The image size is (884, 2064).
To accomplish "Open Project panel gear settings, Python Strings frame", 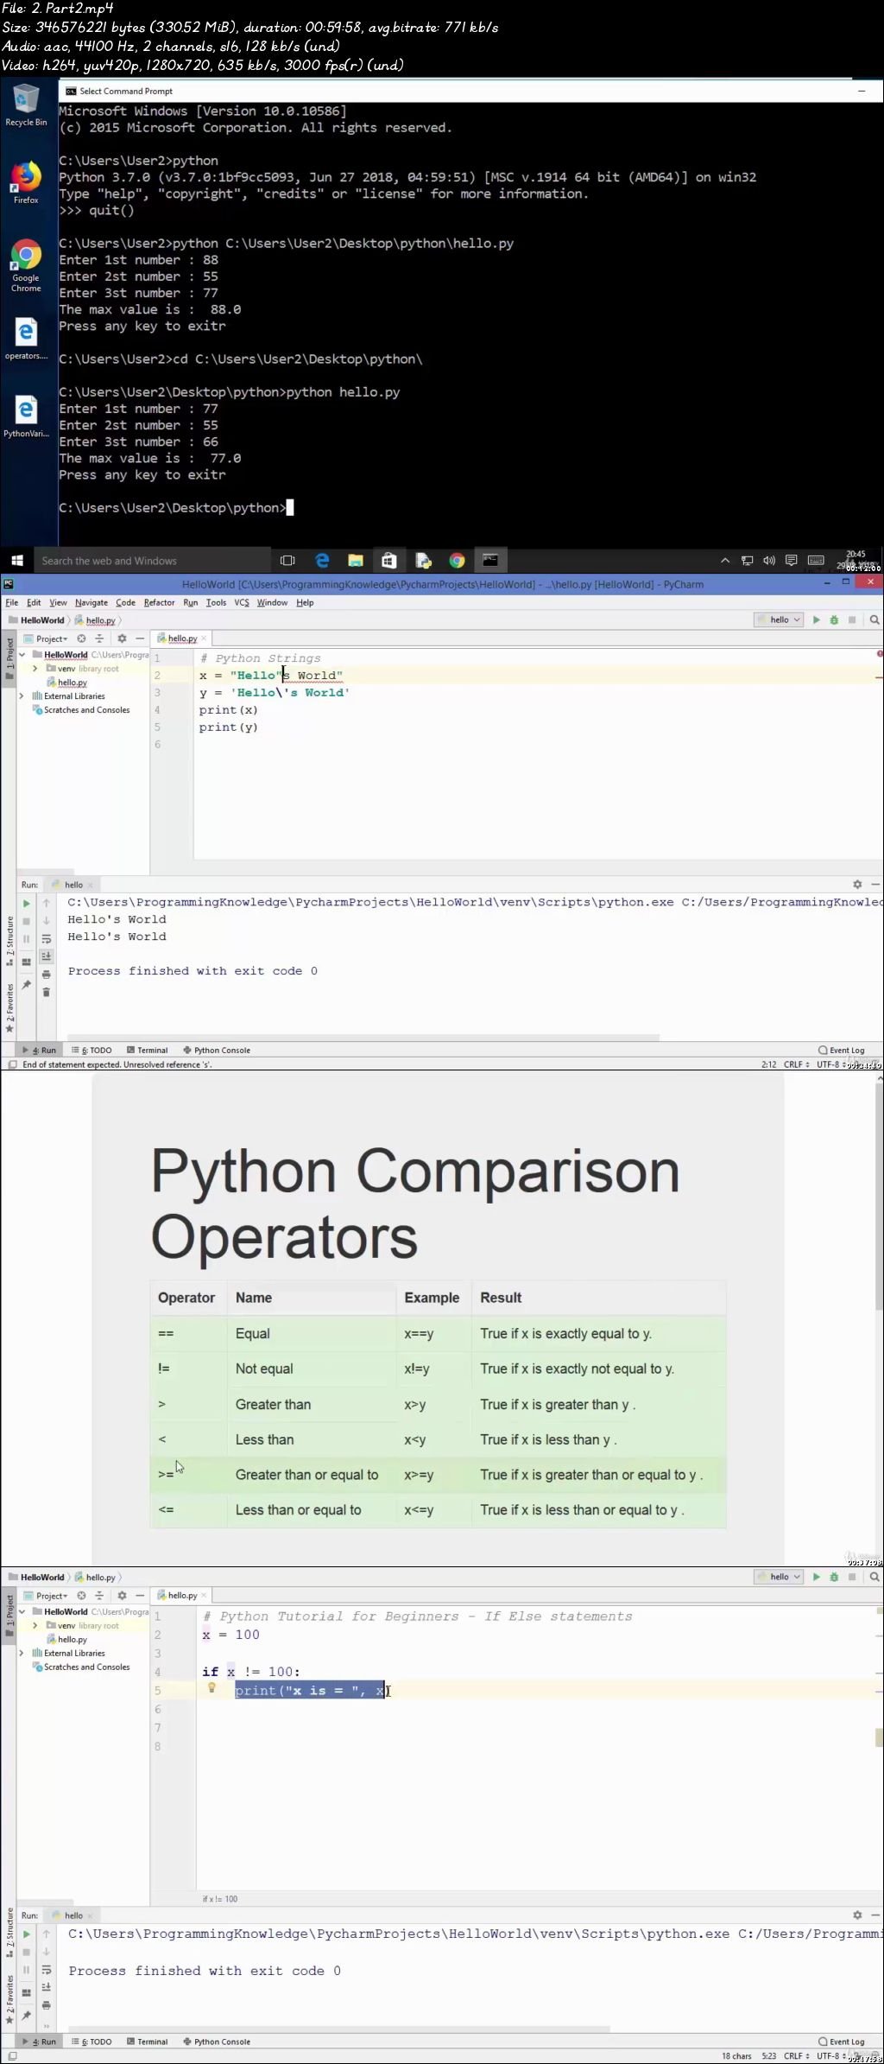I will point(122,638).
